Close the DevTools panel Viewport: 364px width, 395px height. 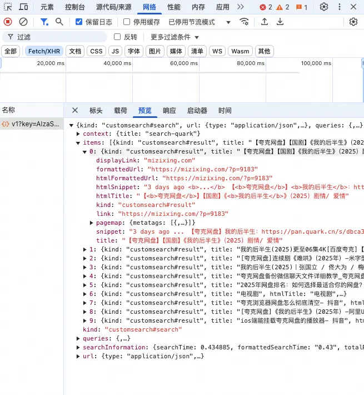353,7
